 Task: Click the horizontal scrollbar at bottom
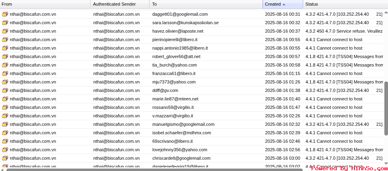(x=154, y=169)
